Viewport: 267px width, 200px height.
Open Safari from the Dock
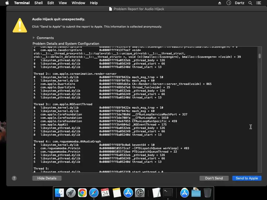(x=94, y=193)
